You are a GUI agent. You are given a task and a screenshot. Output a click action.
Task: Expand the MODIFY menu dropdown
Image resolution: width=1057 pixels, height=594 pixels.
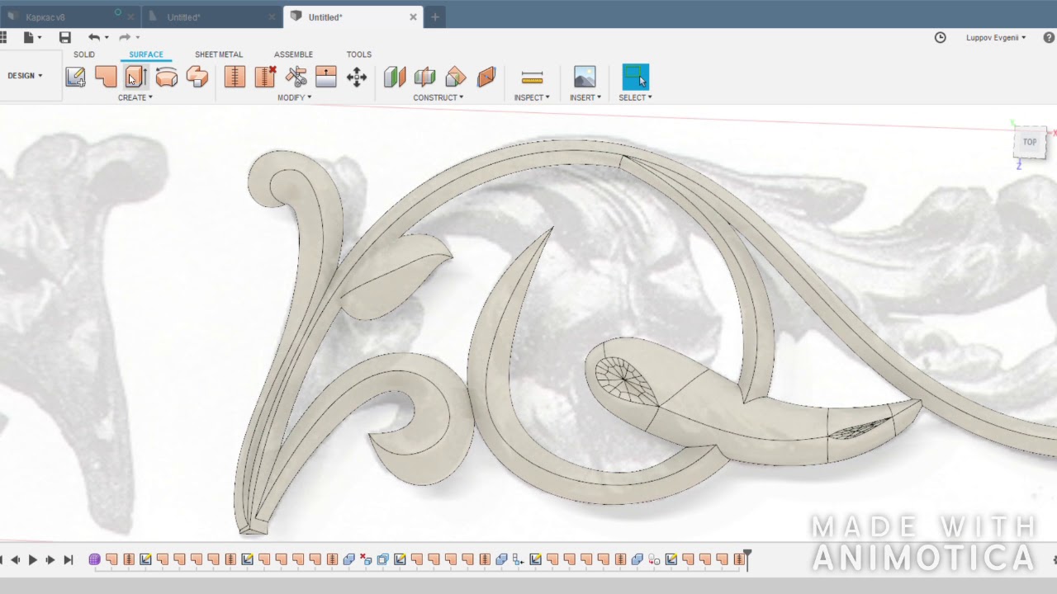coord(294,97)
